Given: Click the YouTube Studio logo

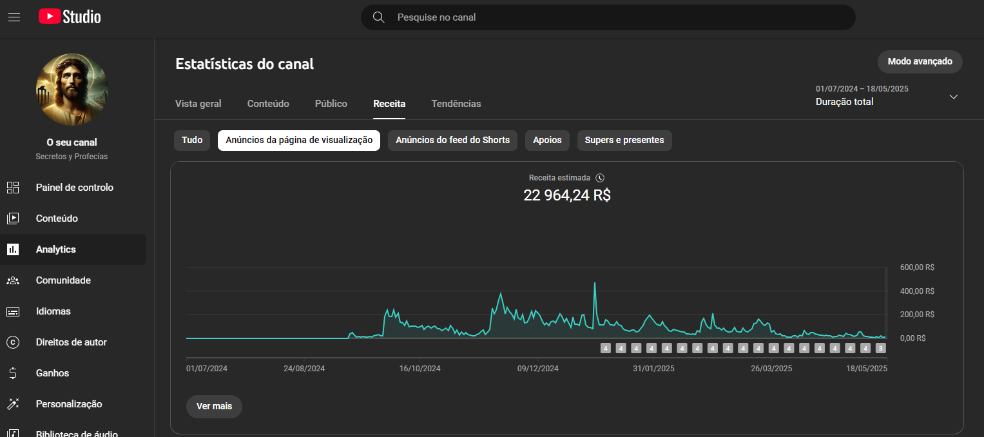Looking at the screenshot, I should click(70, 17).
